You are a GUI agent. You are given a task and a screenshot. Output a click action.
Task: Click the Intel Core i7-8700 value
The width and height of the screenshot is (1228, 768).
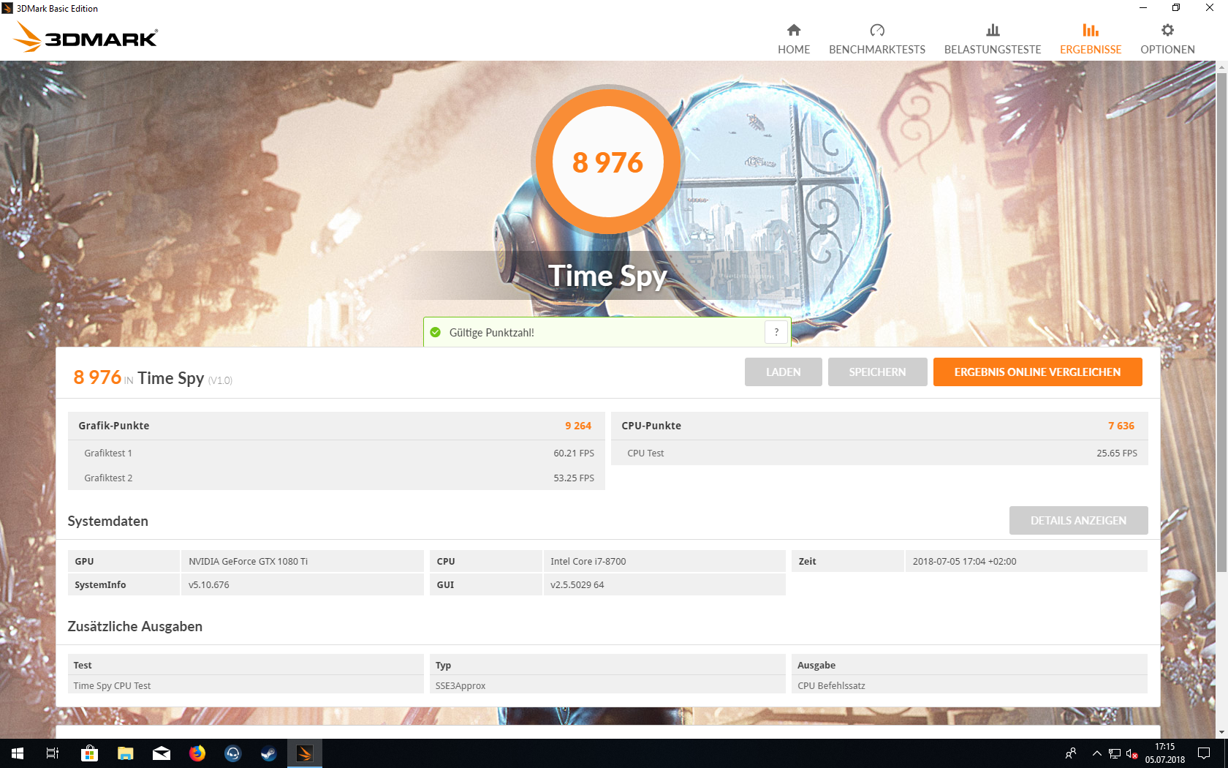pyautogui.click(x=588, y=561)
